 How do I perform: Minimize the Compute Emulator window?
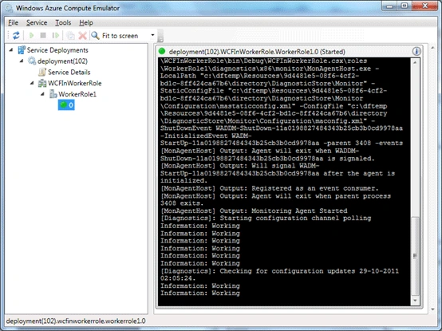pos(390,6)
